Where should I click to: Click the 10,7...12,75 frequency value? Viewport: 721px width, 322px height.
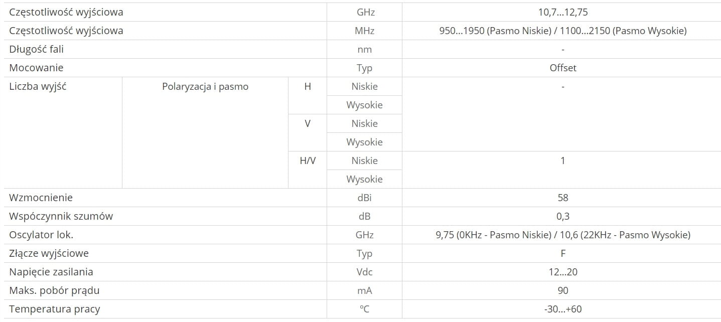tap(562, 12)
